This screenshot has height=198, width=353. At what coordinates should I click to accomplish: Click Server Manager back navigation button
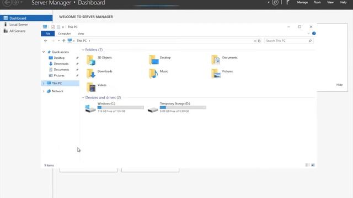[x=7, y=3]
